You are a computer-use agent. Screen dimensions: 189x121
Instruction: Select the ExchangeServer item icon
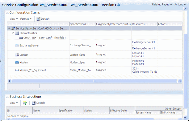[17, 46]
